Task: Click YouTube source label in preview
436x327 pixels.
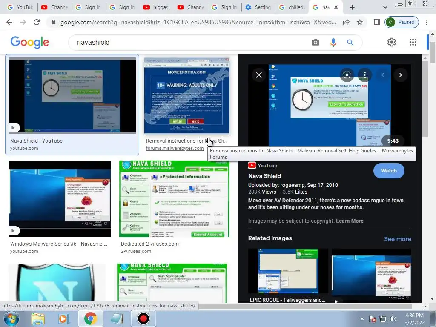Action: click(x=262, y=166)
